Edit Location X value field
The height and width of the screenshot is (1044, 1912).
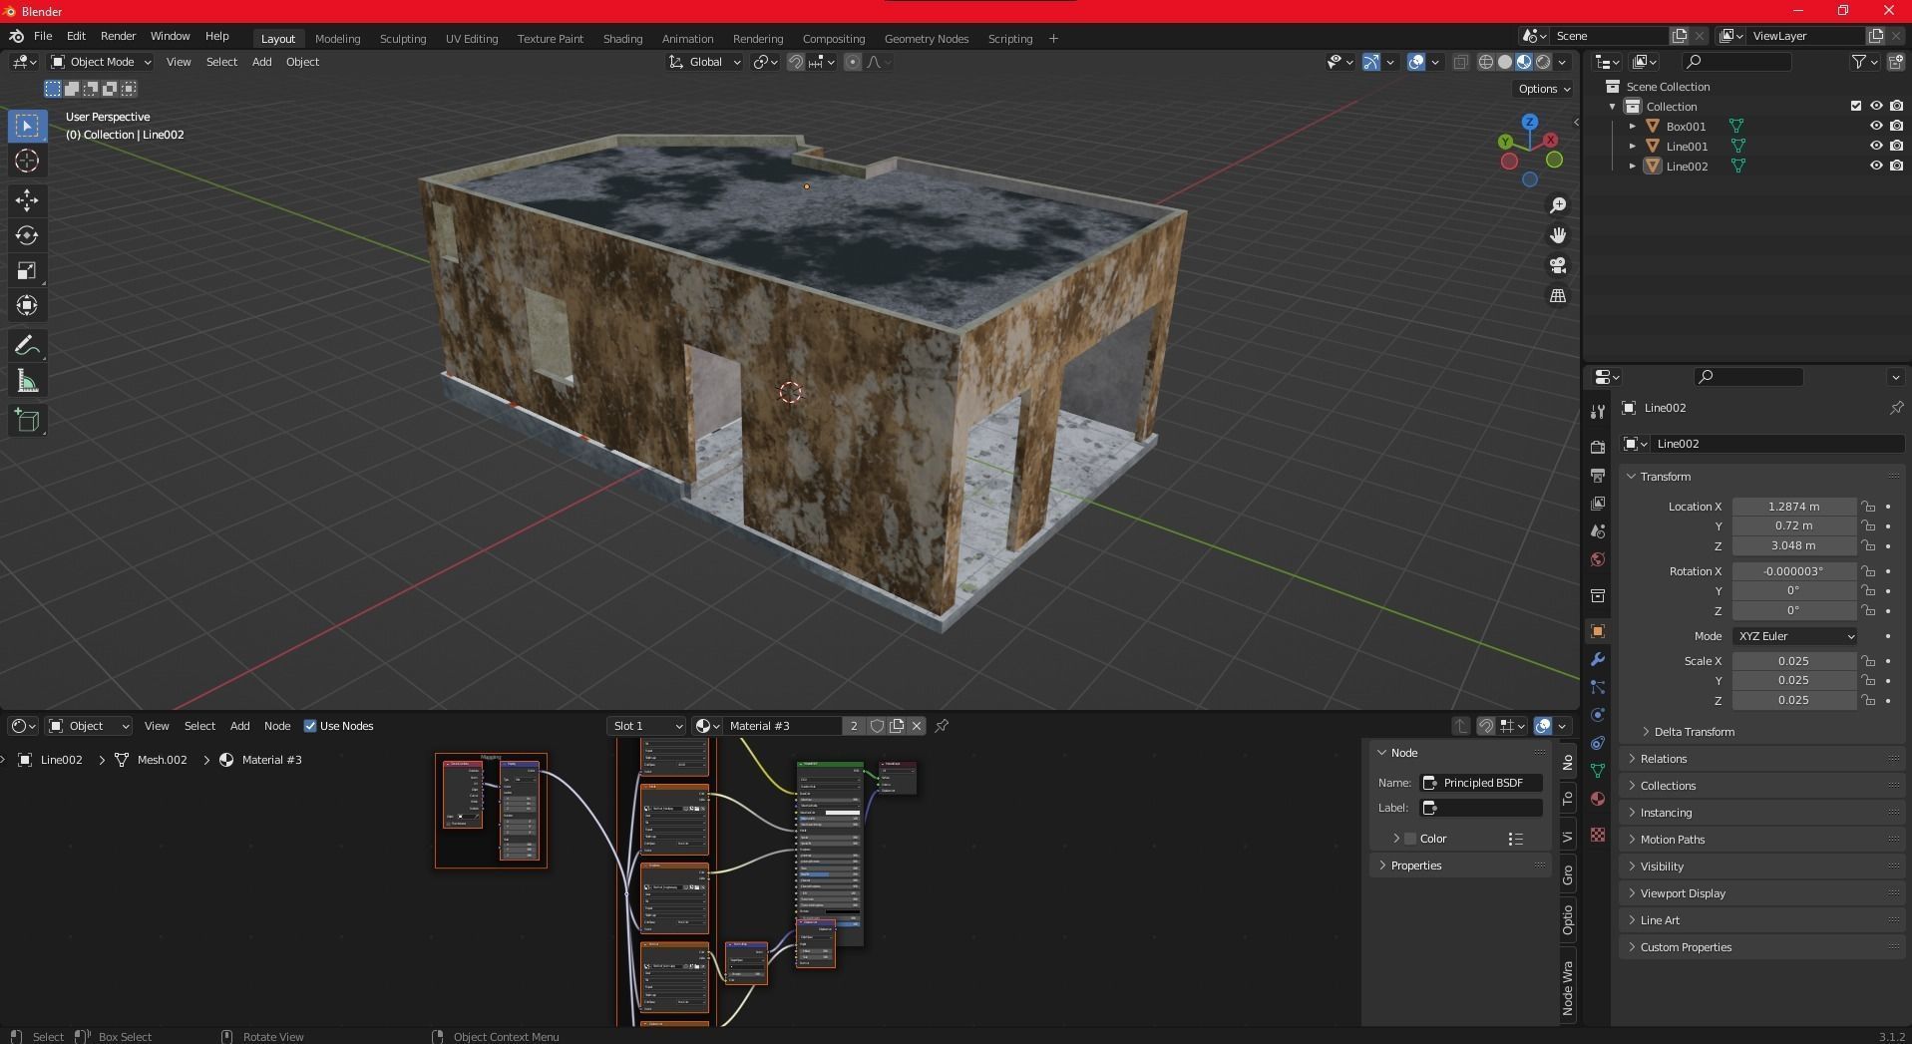[x=1793, y=507]
